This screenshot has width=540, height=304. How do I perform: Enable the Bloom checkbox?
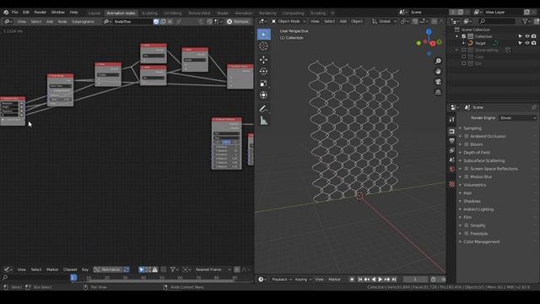pyautogui.click(x=467, y=144)
